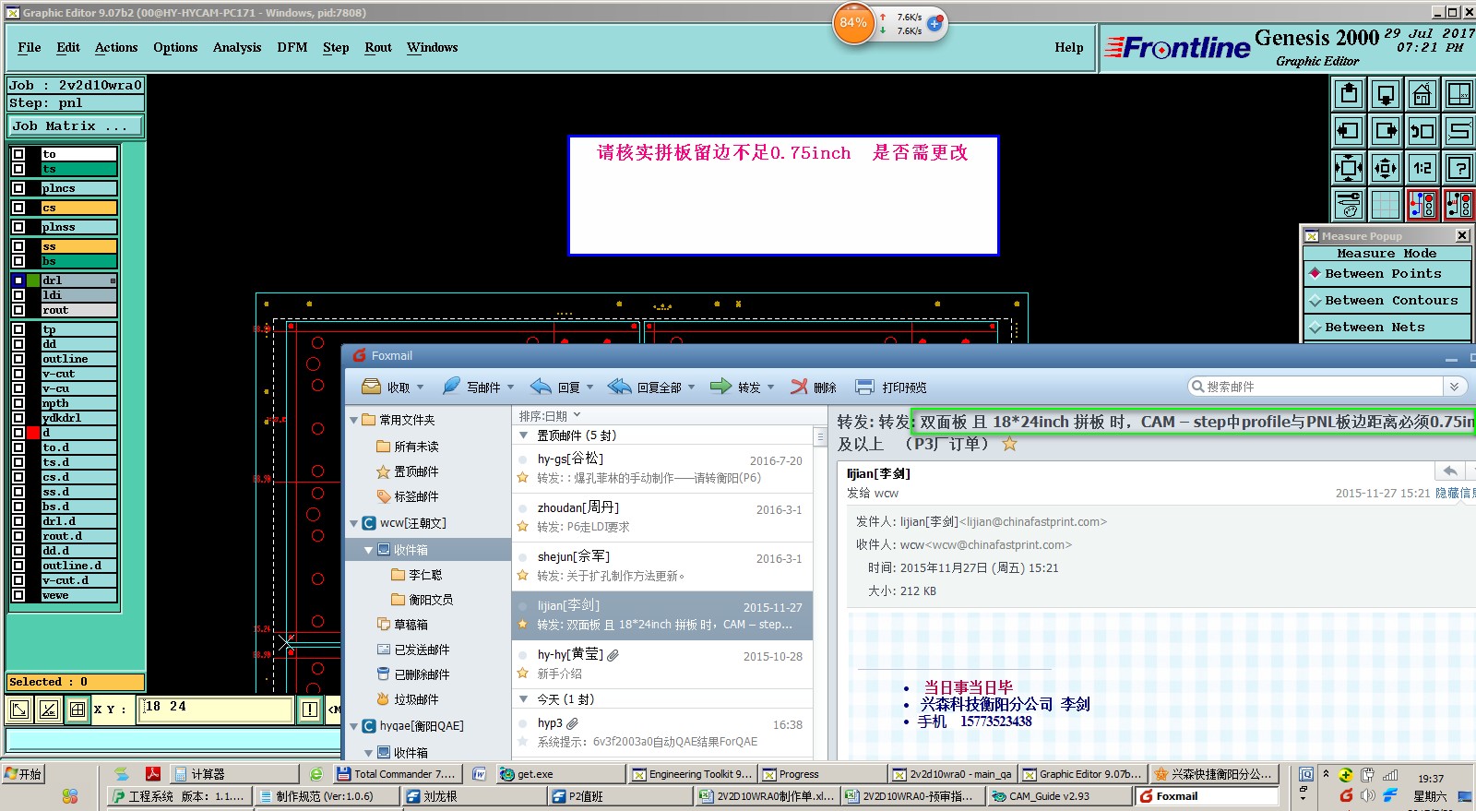
Task: Click the S-shaped path icon
Action: pos(1459,131)
